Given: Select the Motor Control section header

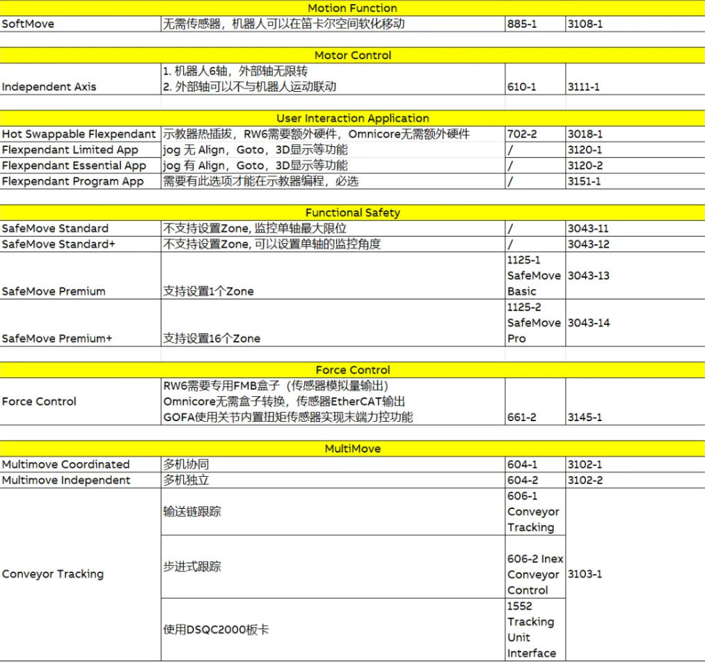Looking at the screenshot, I should [x=352, y=55].
